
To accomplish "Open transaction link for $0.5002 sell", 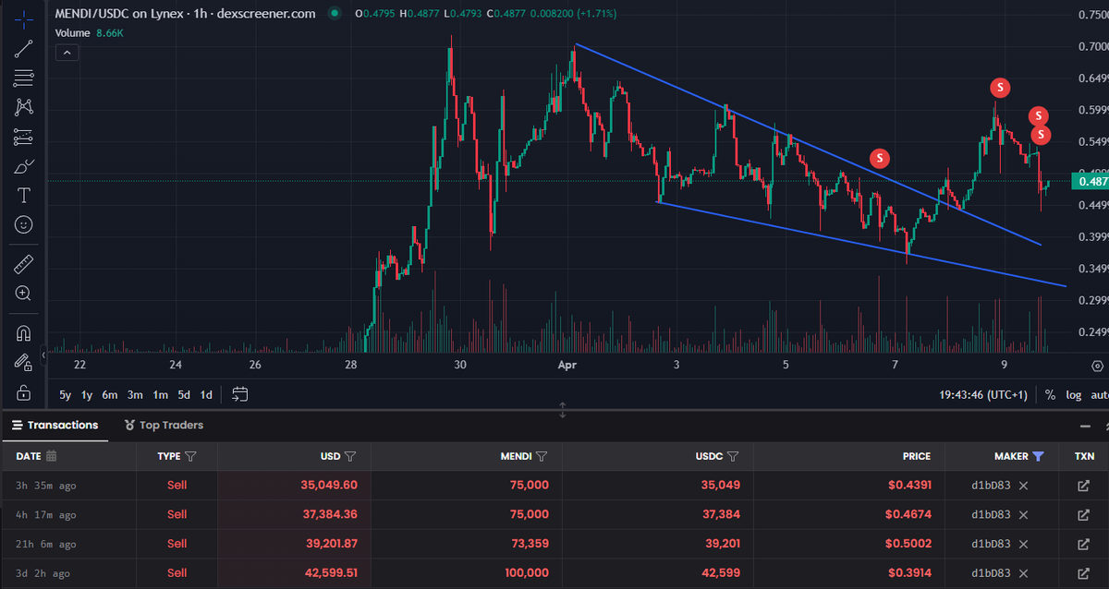I will [1083, 544].
